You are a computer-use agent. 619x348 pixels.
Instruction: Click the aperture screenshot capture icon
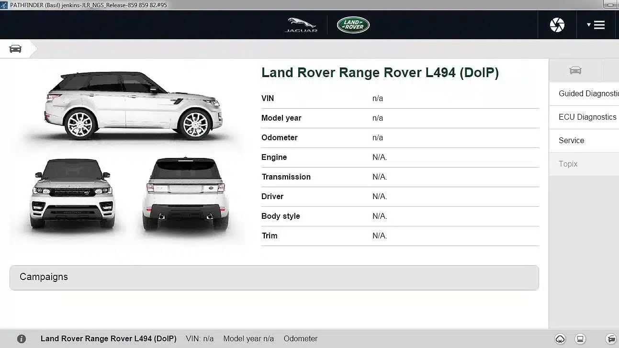(x=557, y=24)
